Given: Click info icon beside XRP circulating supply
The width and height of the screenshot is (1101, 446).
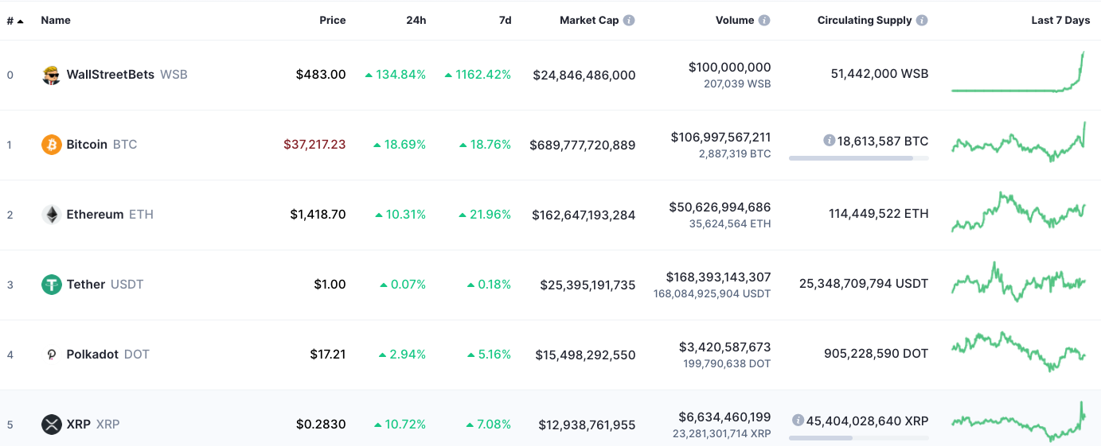Looking at the screenshot, I should pos(798,420).
